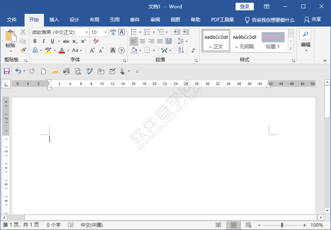
Task: Apply subscript formatting
Action: pos(74,41)
